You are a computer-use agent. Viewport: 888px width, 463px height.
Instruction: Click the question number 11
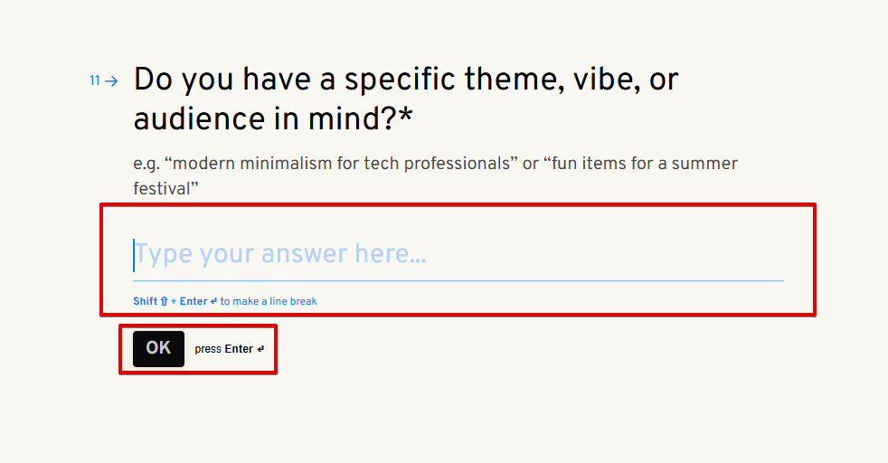coord(94,81)
